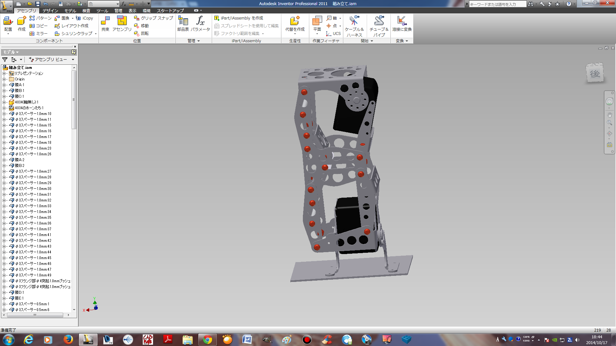The height and width of the screenshot is (346, 616).
Task: Select the グリップ スナップ grip snap tool
Action: tap(153, 18)
